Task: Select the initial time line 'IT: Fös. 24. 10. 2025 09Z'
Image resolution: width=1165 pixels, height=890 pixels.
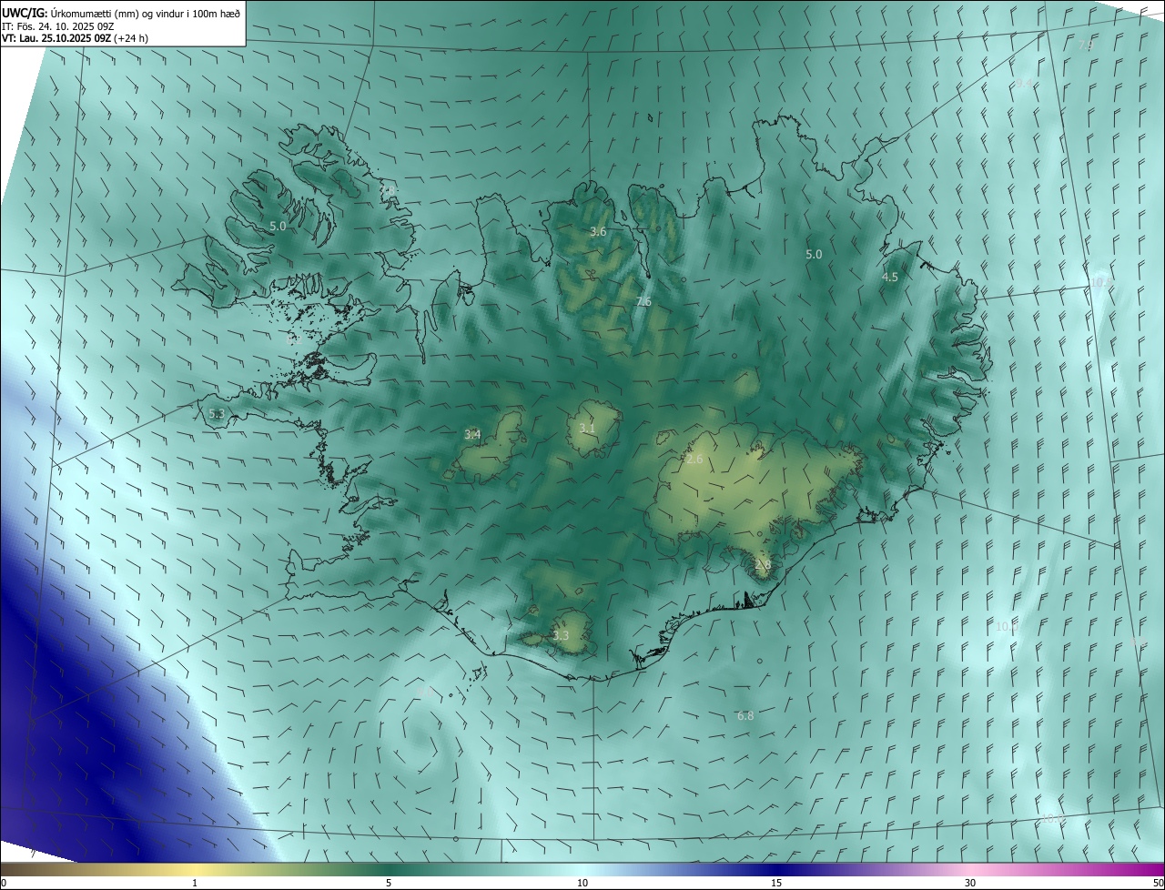Action: (x=57, y=26)
